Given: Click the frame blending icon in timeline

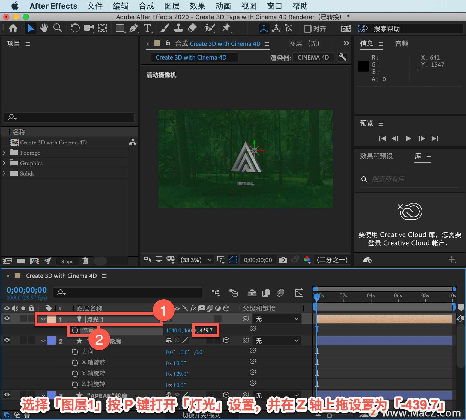Looking at the screenshot, I should point(266,293).
